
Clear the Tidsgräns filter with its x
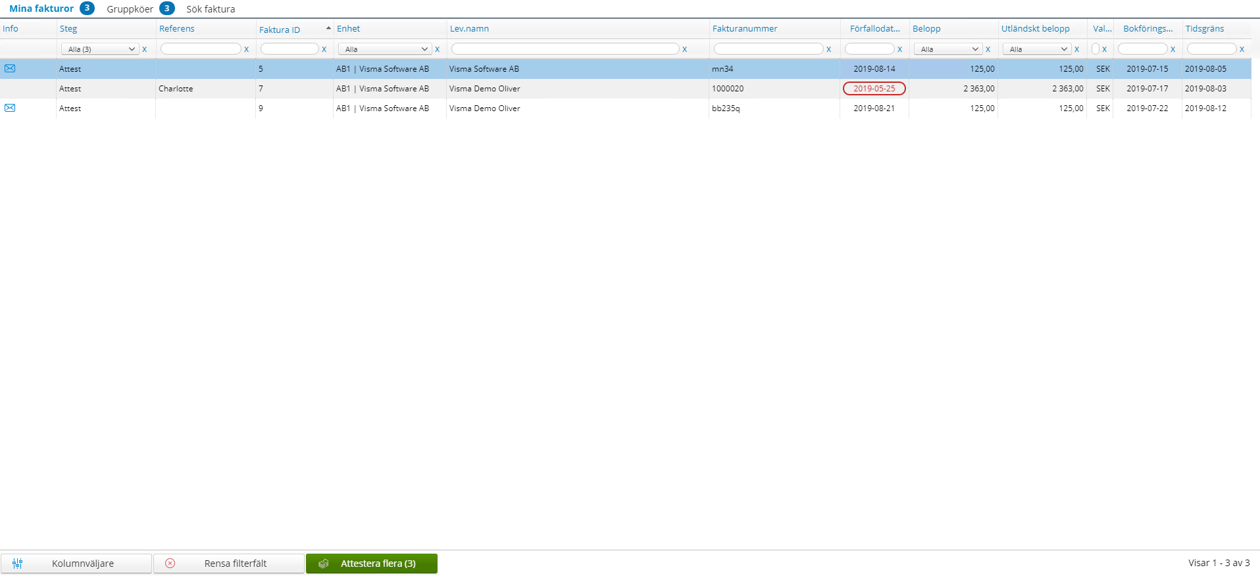click(x=1242, y=49)
